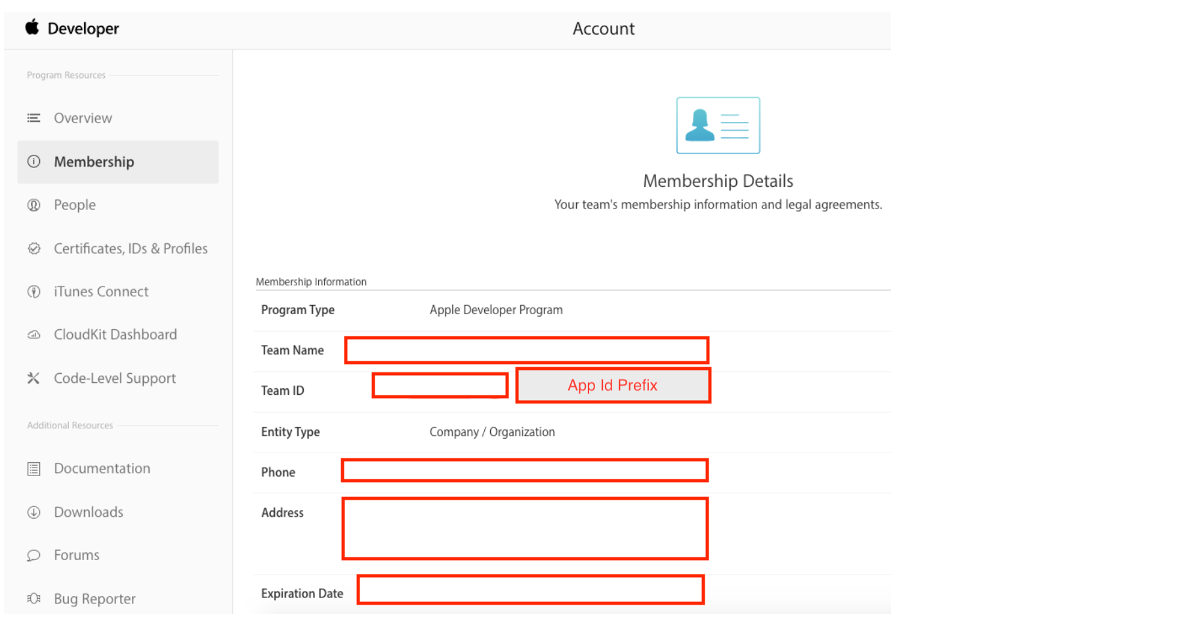The width and height of the screenshot is (1202, 623).
Task: Click the Forums speech bubble icon
Action: coord(33,555)
